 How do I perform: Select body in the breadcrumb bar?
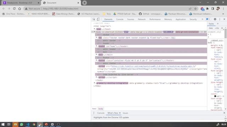[x=101, y=109]
